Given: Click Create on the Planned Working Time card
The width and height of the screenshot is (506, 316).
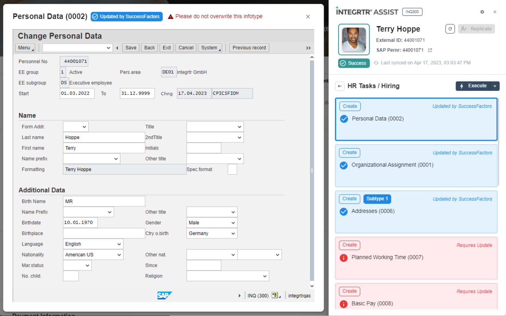Looking at the screenshot, I should coord(349,245).
